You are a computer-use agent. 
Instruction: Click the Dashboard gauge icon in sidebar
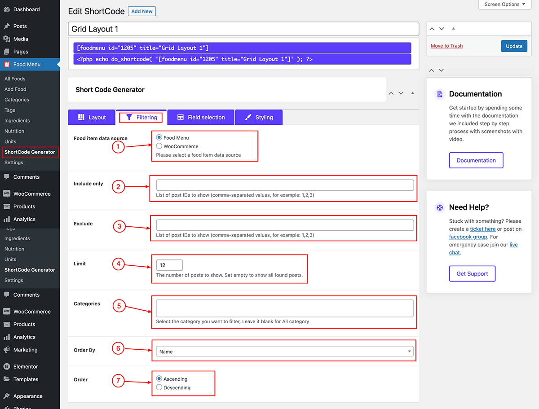(x=7, y=9)
